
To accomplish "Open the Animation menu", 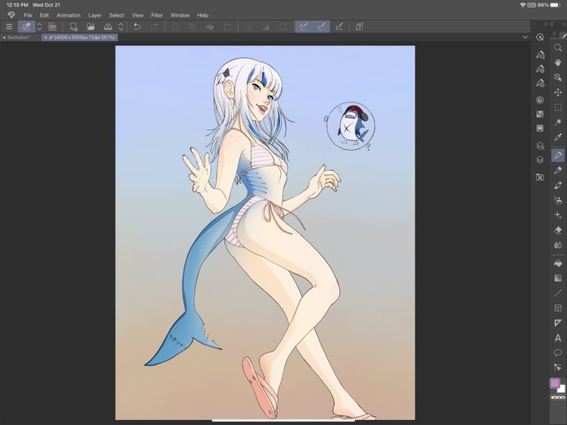I will click(x=68, y=15).
